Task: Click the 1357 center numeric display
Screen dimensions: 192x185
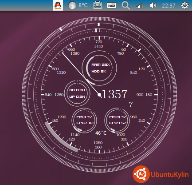Action: tap(115, 94)
